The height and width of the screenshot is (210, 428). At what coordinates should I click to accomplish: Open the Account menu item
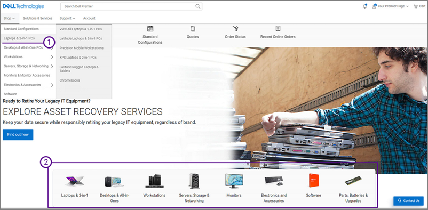(x=89, y=18)
